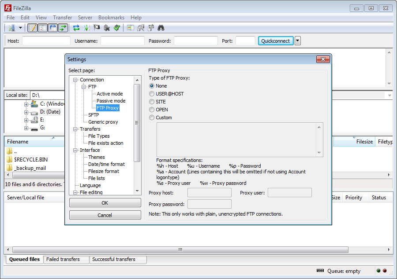The image size is (397, 279).
Task: Click the queue pane horizontal scrollbar
Action: click(x=180, y=250)
